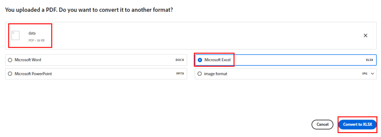Screen dimensions: 381x137
Task: Click the 'image format' option text
Action: tap(215, 74)
